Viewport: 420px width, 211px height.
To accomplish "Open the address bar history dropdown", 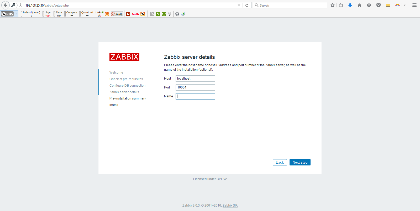I will coord(239,5).
